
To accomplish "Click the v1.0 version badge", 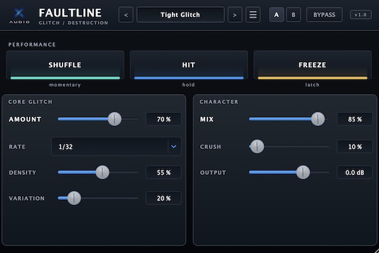I will (361, 15).
